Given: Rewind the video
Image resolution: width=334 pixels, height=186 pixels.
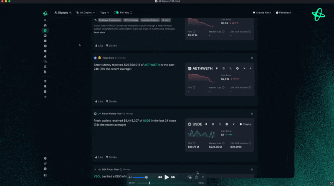Looking at the screenshot, I should pyautogui.click(x=159, y=177).
